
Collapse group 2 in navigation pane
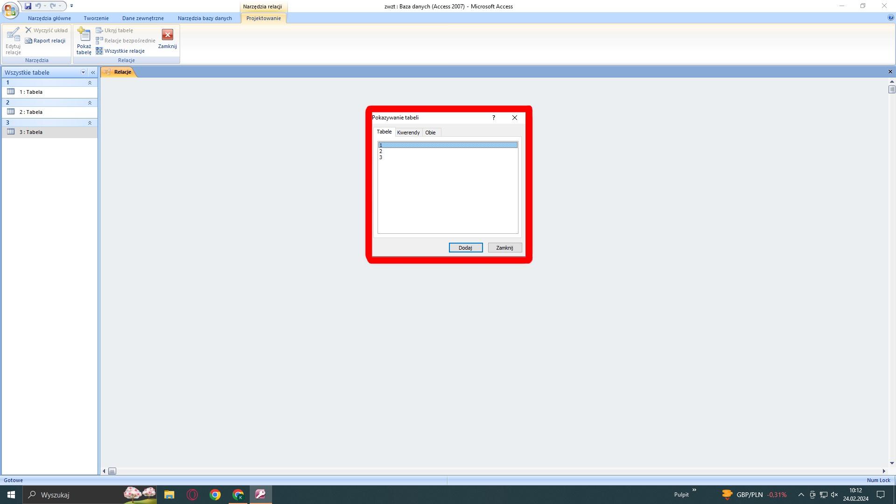tap(90, 103)
